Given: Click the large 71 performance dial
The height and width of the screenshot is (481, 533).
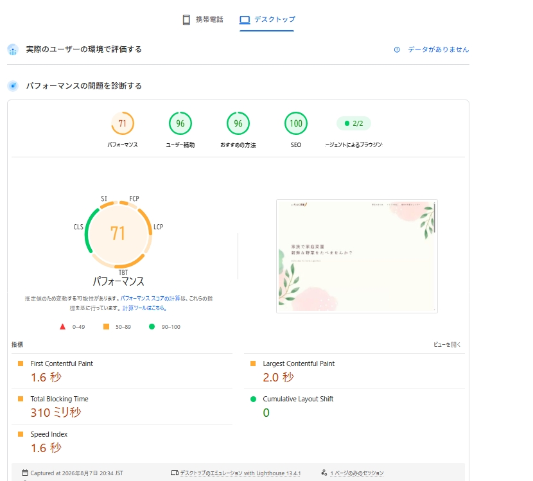Looking at the screenshot, I should point(118,234).
